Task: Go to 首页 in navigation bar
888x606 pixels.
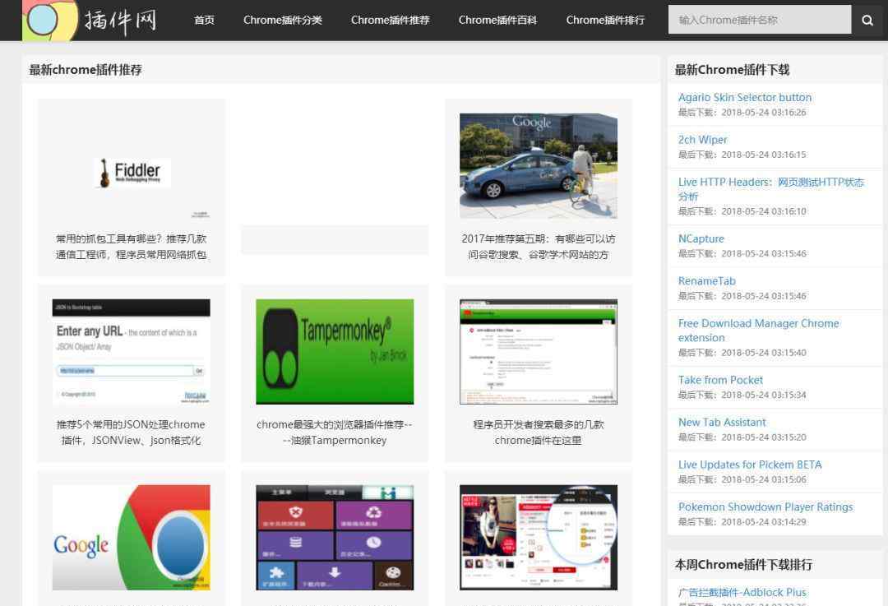Action: pos(204,21)
